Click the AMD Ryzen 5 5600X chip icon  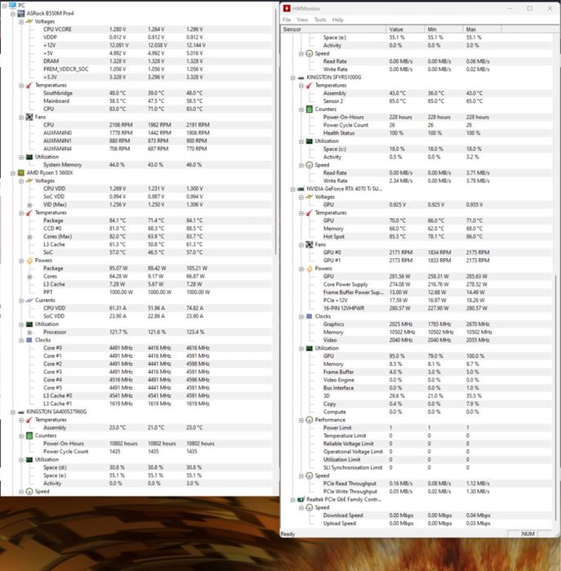click(21, 172)
